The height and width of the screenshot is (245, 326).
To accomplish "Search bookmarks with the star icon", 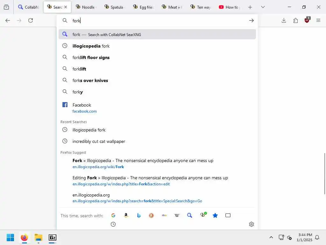I will click(x=215, y=215).
